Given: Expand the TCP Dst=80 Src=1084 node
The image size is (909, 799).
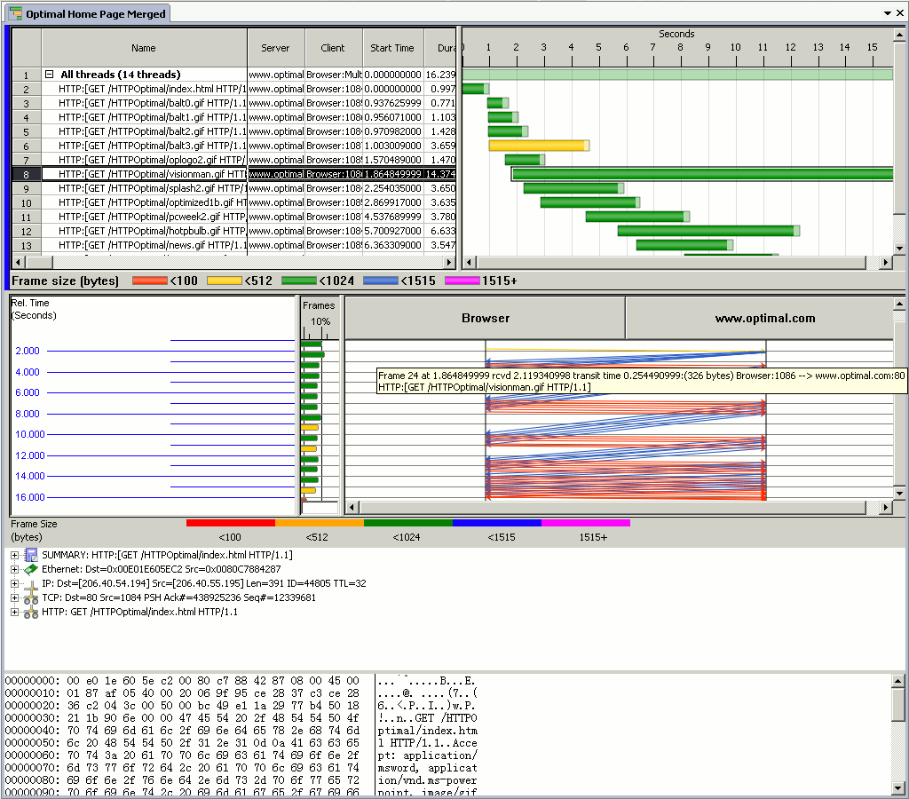Looking at the screenshot, I should [x=14, y=597].
